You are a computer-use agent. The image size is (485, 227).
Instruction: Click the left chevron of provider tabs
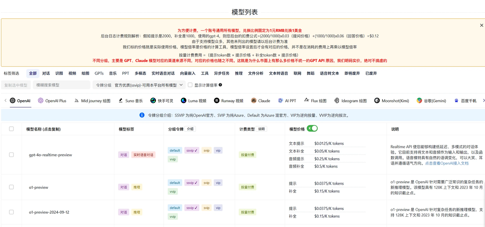[5, 100]
